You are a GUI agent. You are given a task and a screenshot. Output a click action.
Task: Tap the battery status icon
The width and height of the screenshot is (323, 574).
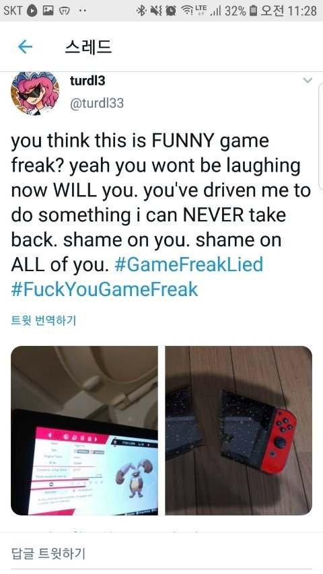(253, 11)
